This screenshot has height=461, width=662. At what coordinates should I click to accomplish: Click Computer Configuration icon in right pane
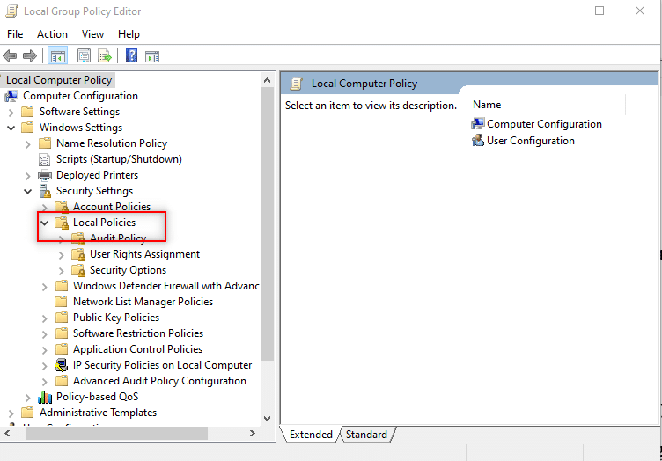477,124
